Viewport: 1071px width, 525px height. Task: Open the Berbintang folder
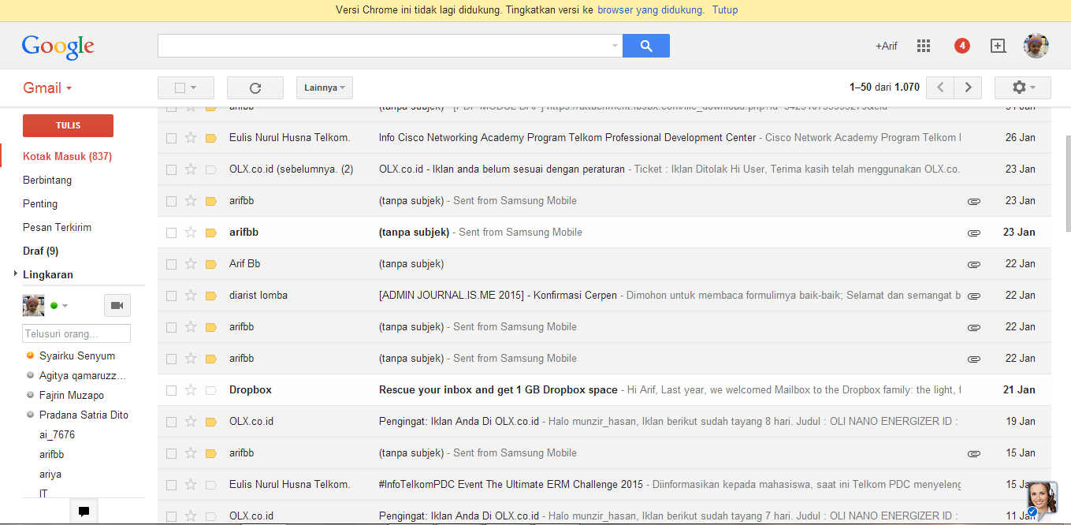[x=47, y=180]
